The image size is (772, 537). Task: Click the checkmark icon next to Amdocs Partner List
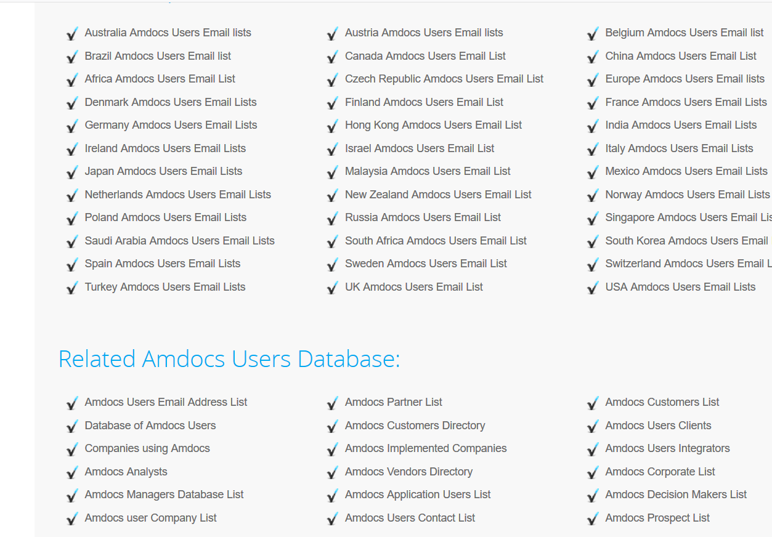click(333, 403)
